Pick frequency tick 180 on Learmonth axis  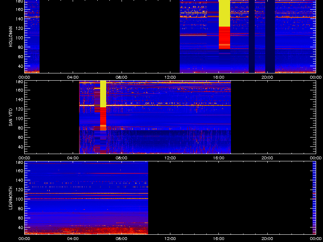(19, 163)
